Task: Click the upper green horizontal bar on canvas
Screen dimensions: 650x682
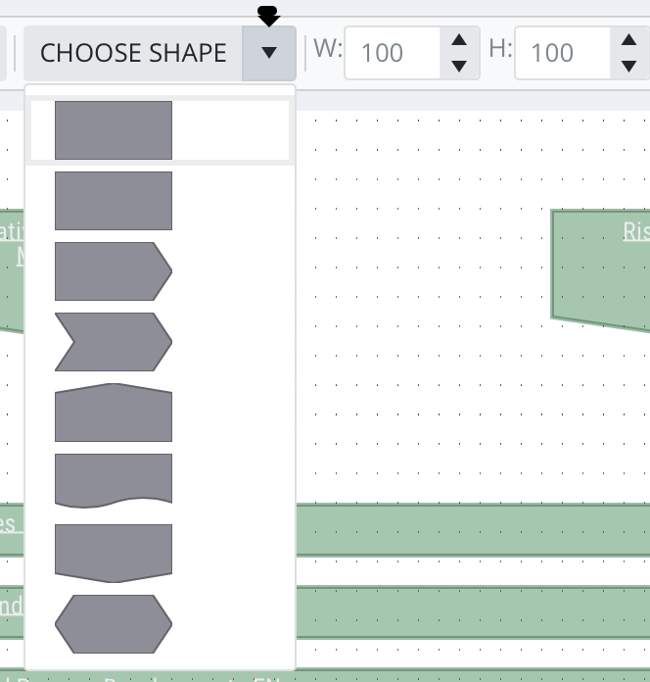Action: 470,529
